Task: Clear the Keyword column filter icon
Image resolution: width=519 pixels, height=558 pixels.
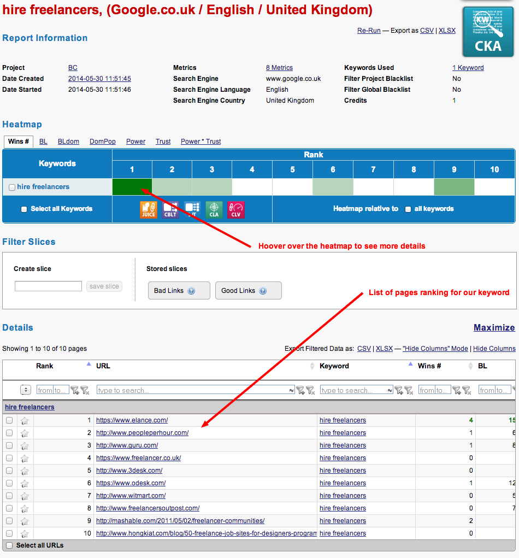Action: (x=409, y=390)
